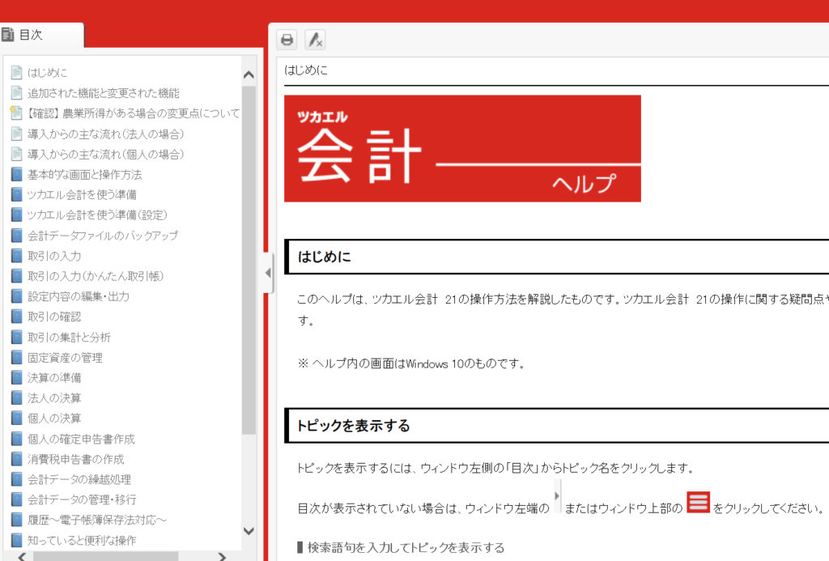Click the horizontal scrollbar thumb in contents
829x561 pixels.
(x=106, y=556)
